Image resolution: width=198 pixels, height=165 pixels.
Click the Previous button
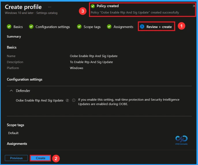(x=16, y=158)
